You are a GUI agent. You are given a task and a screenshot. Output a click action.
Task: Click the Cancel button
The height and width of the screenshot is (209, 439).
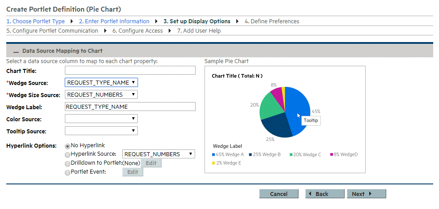[278, 194]
